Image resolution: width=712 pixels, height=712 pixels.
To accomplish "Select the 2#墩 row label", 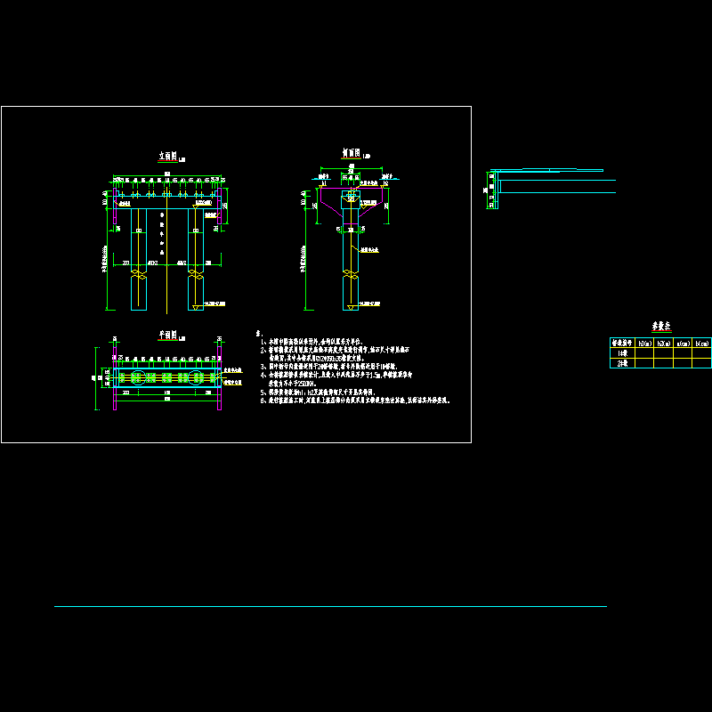I will point(622,363).
